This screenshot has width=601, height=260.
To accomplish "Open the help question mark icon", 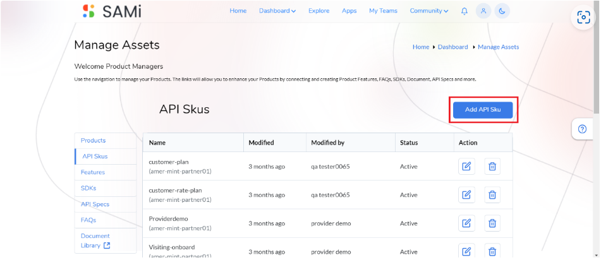I will click(582, 129).
